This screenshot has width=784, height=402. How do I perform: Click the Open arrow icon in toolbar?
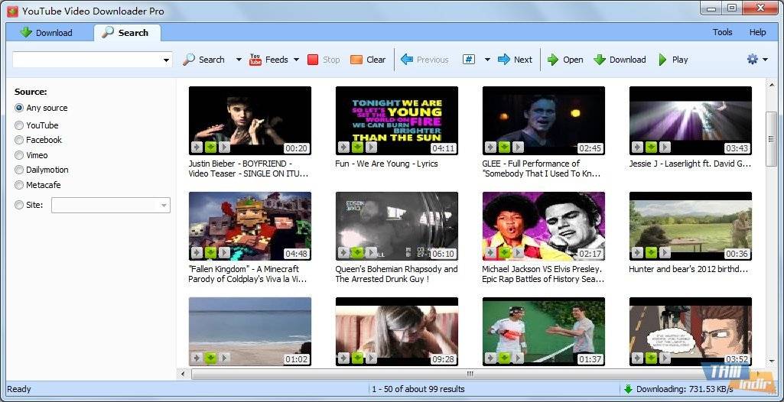553,60
